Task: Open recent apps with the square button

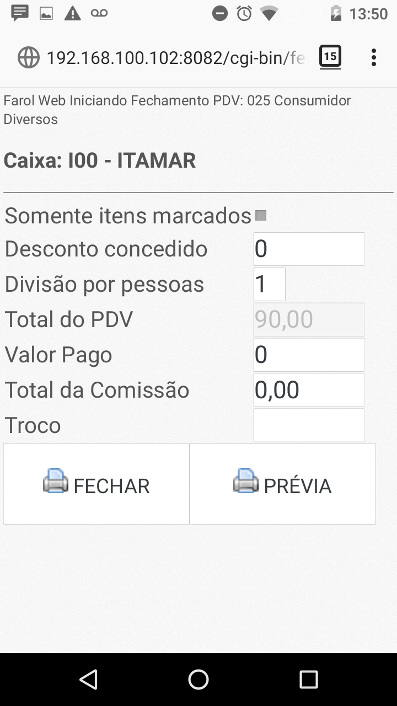Action: coord(309,680)
